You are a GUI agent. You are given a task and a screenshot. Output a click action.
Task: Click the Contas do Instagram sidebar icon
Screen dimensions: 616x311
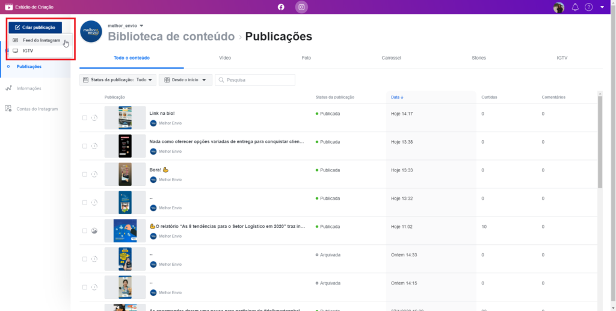(8, 109)
